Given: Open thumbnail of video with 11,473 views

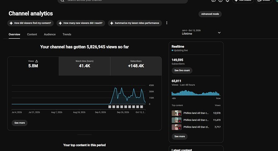Looking at the screenshot, I should 176,120.
